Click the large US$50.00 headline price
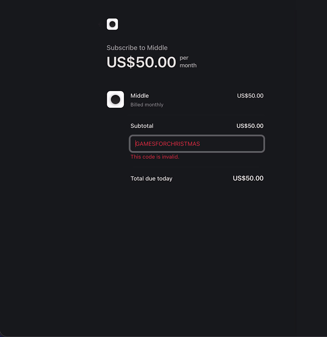The image size is (327, 337). [x=141, y=62]
